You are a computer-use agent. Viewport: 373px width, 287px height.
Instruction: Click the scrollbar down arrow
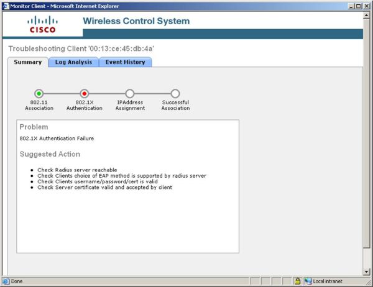366,271
